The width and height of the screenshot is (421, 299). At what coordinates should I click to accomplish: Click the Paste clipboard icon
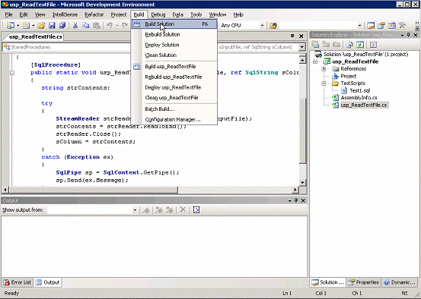pyautogui.click(x=97, y=26)
